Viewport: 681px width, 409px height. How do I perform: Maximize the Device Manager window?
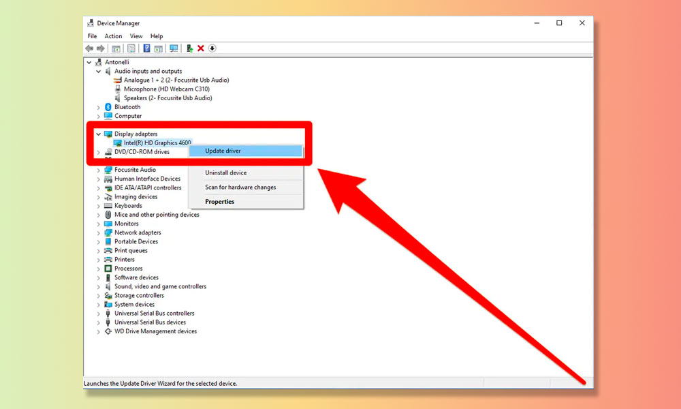pos(559,23)
